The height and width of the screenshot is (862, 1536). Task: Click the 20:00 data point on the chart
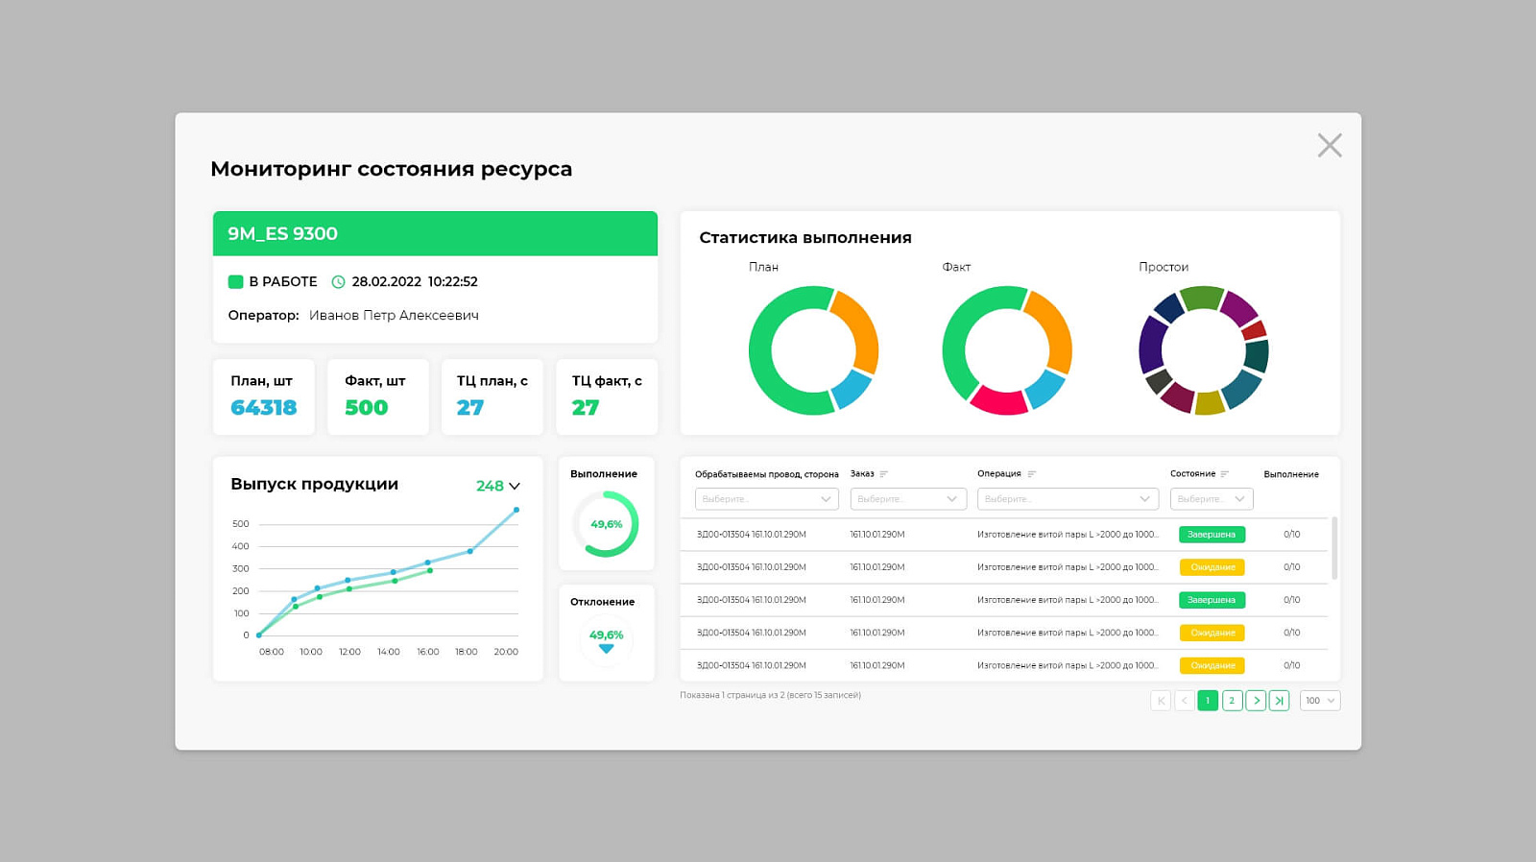(516, 510)
